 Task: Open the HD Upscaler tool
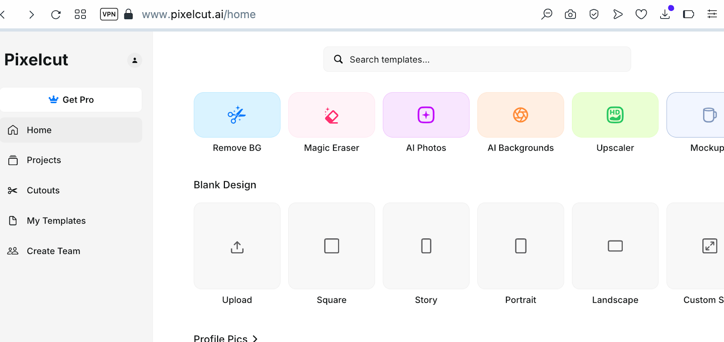[x=615, y=115]
